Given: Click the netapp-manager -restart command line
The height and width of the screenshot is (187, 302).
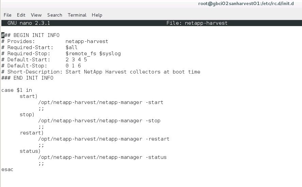Looking at the screenshot, I should pos(104,139).
